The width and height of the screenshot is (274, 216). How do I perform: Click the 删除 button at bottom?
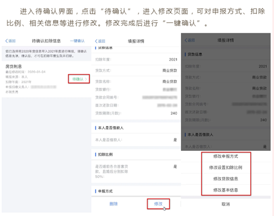pyautogui.click(x=114, y=204)
